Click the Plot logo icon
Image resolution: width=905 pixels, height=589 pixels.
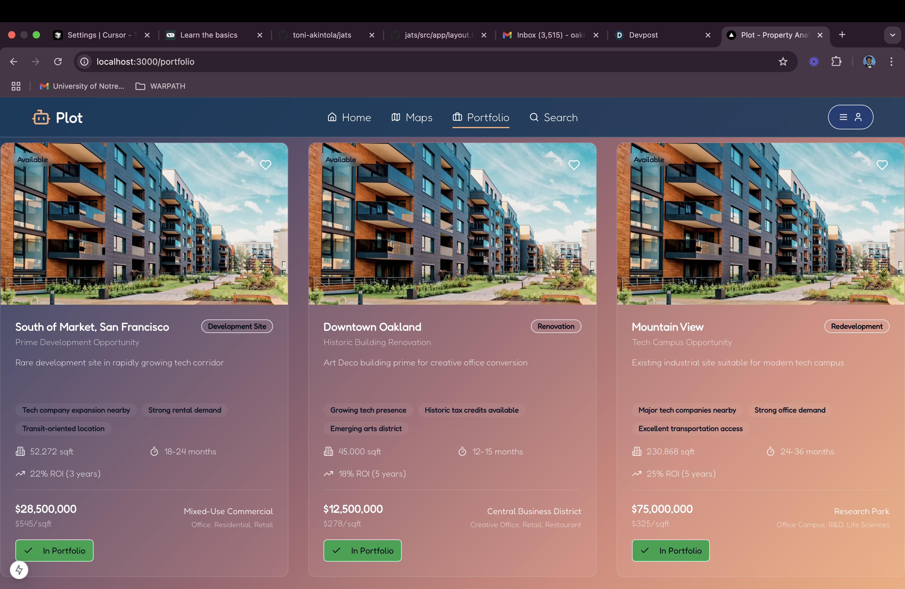click(41, 118)
